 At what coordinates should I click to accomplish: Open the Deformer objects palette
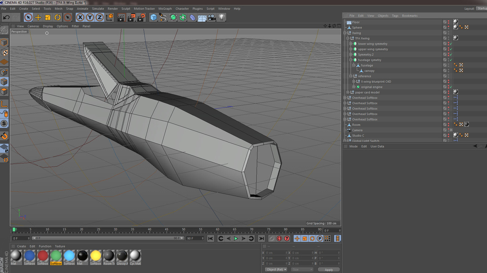(x=193, y=17)
